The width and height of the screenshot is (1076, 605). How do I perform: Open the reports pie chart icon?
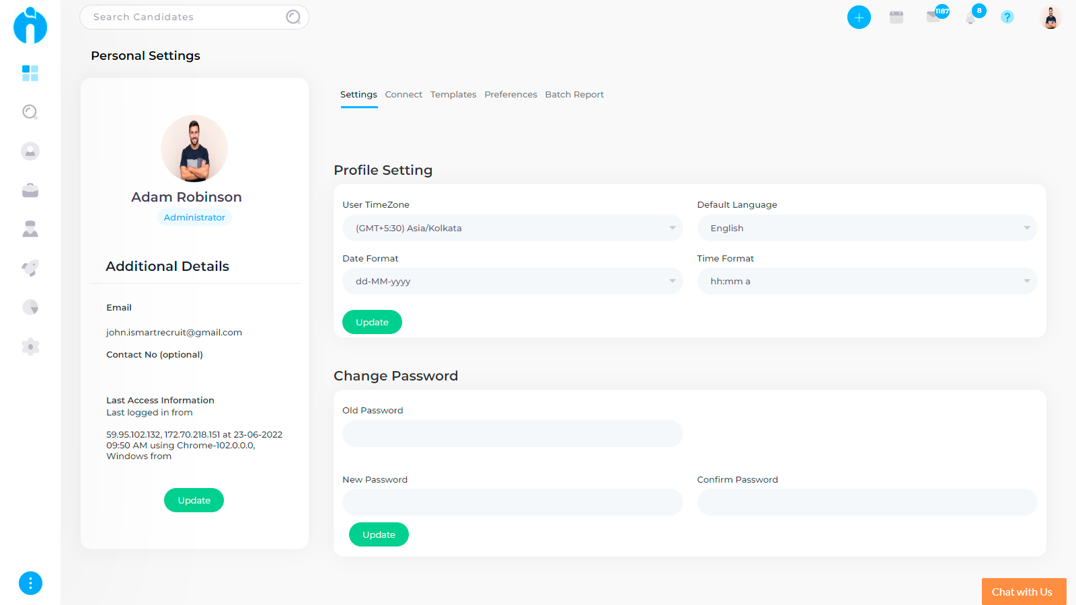(x=30, y=307)
